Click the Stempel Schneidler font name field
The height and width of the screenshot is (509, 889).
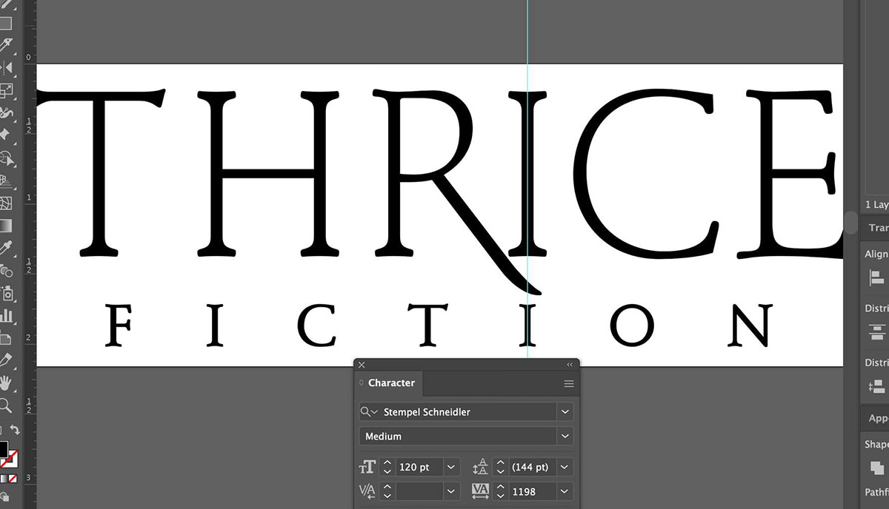[x=468, y=412]
